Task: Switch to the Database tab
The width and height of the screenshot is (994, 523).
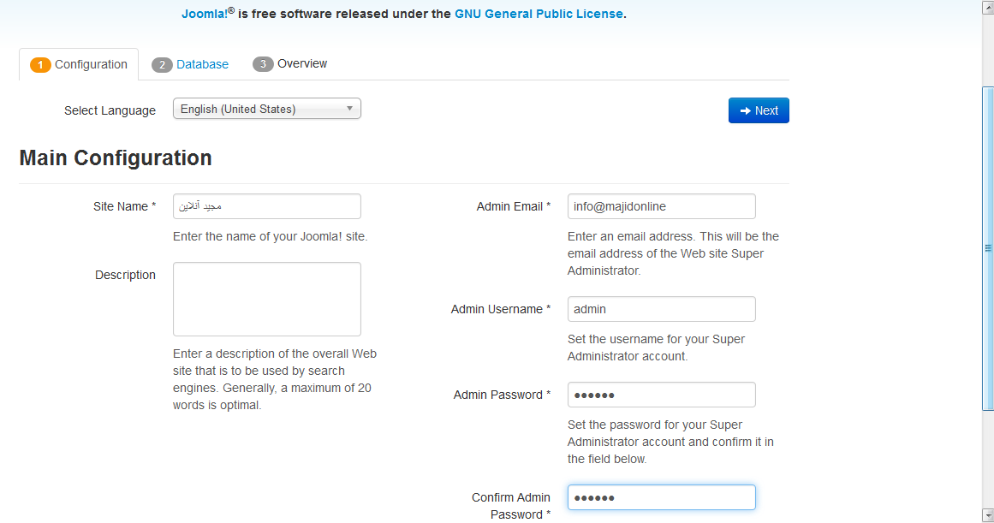Action: tap(202, 64)
